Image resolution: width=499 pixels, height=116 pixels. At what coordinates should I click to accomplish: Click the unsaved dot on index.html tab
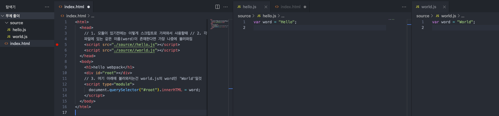click(88, 7)
